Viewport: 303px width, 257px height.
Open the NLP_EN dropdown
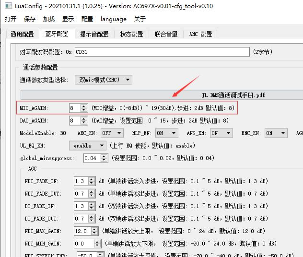[167, 133]
